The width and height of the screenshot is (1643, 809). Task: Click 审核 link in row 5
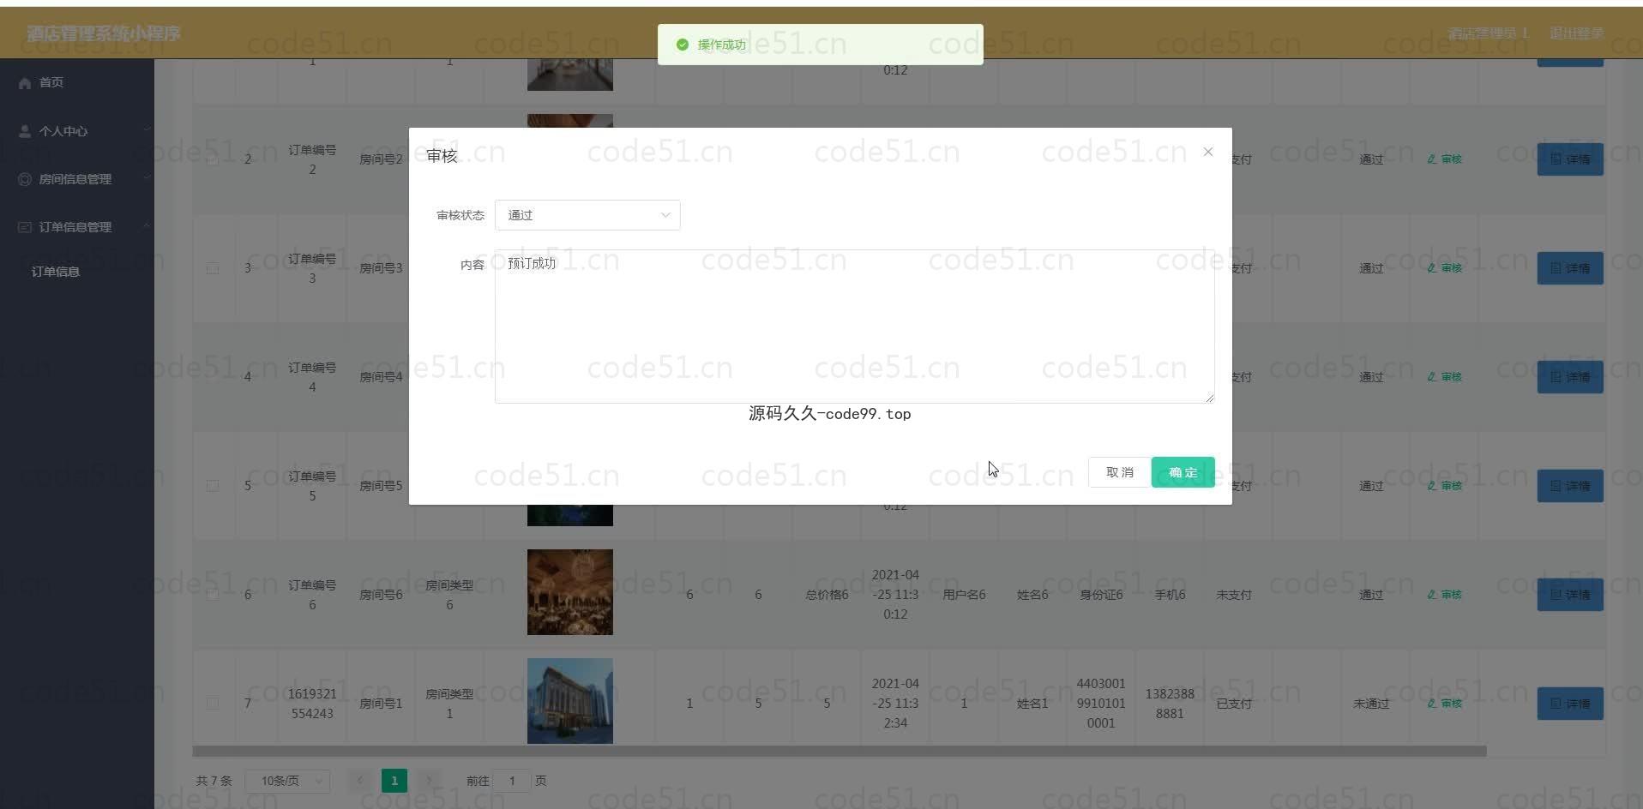pyautogui.click(x=1444, y=486)
